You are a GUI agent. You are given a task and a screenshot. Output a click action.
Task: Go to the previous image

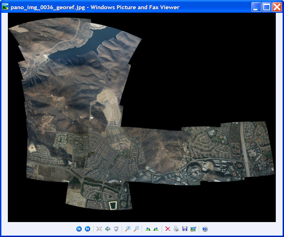[79, 229]
